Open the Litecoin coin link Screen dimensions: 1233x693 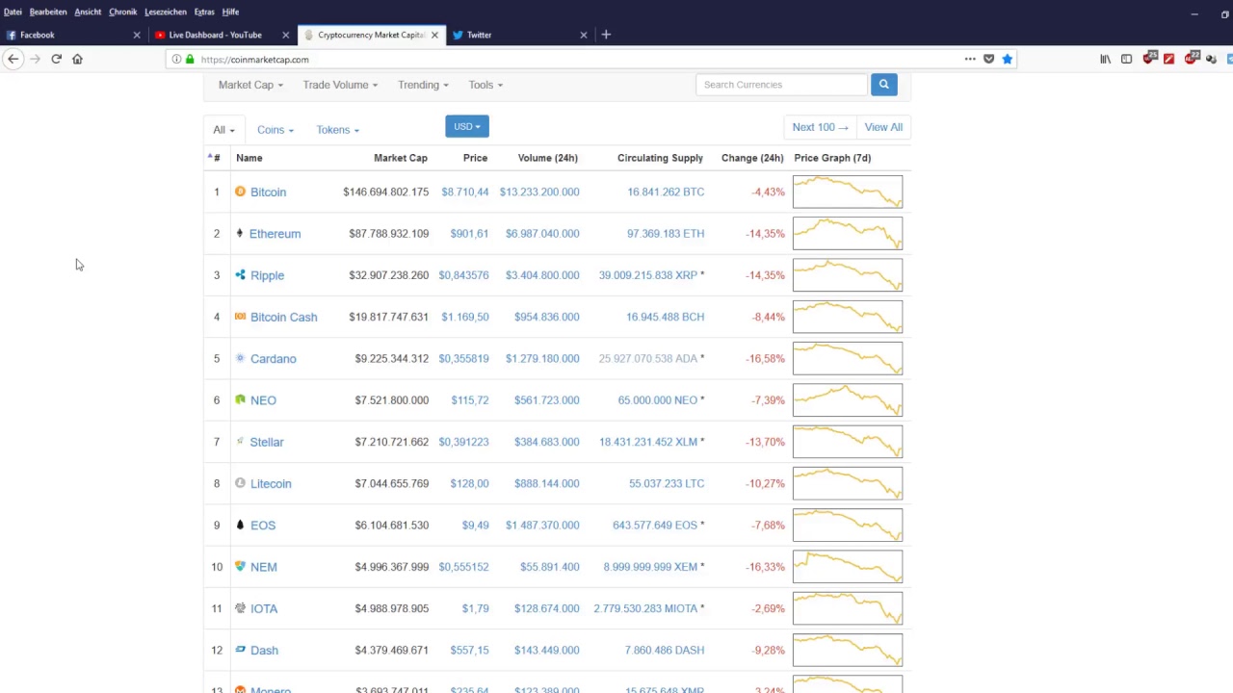click(x=271, y=483)
